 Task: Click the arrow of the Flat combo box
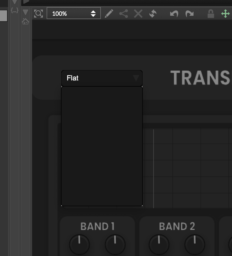coord(136,78)
